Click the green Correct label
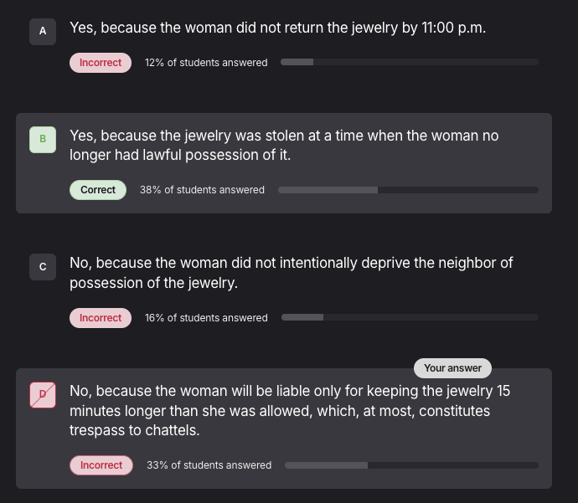The image size is (578, 503). [x=98, y=190]
